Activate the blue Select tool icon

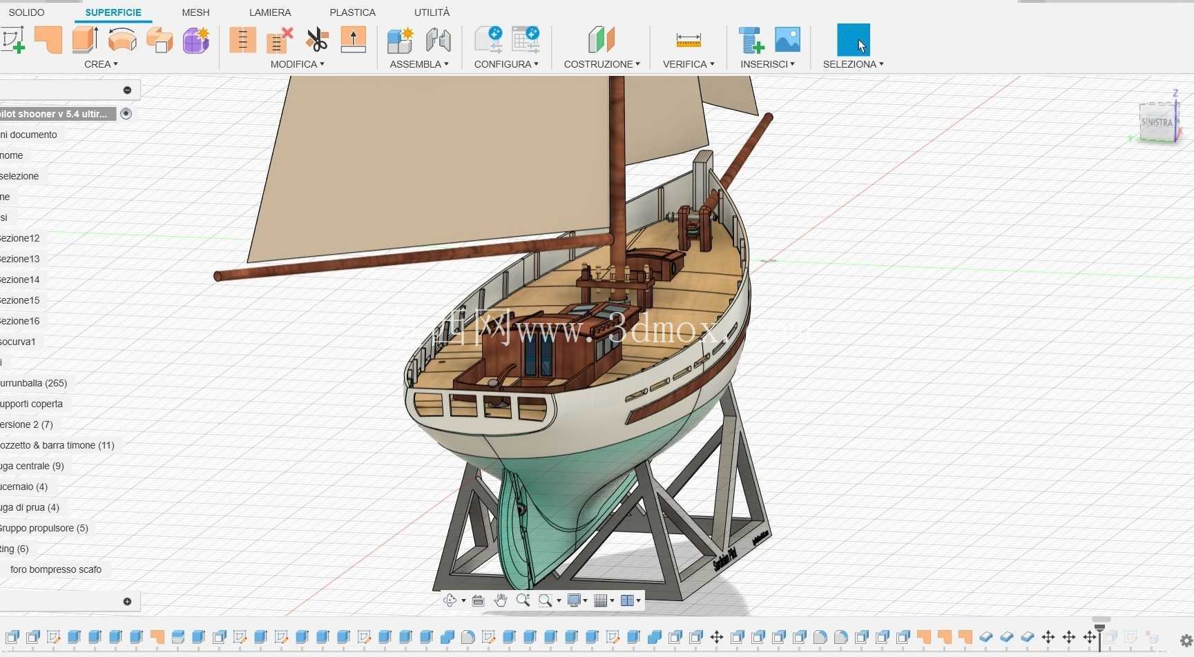tap(854, 40)
